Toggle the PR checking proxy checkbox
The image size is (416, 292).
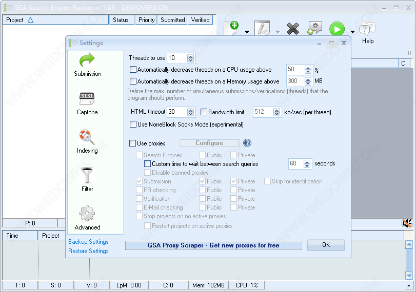click(139, 190)
